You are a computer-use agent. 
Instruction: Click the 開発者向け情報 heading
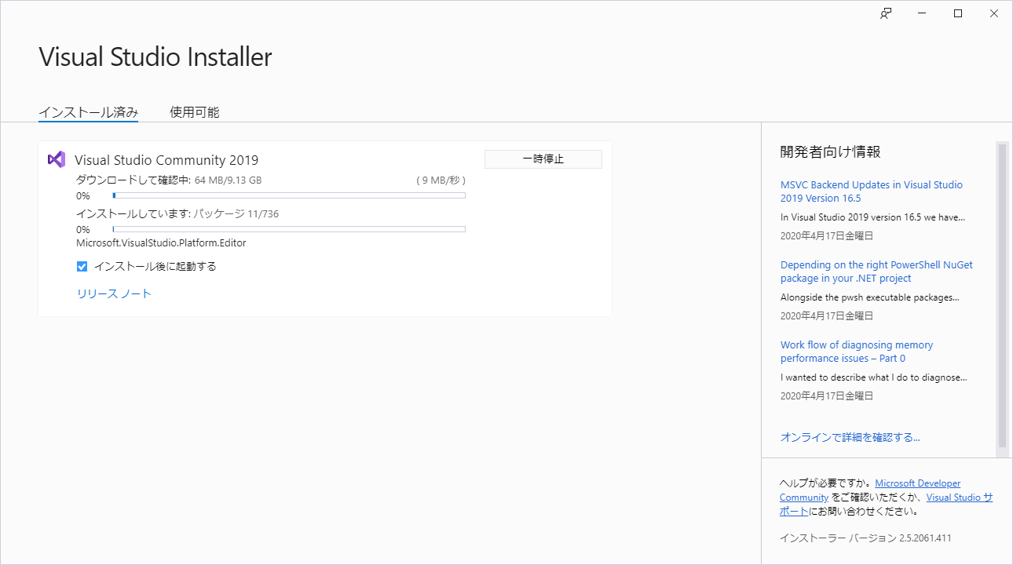831,152
